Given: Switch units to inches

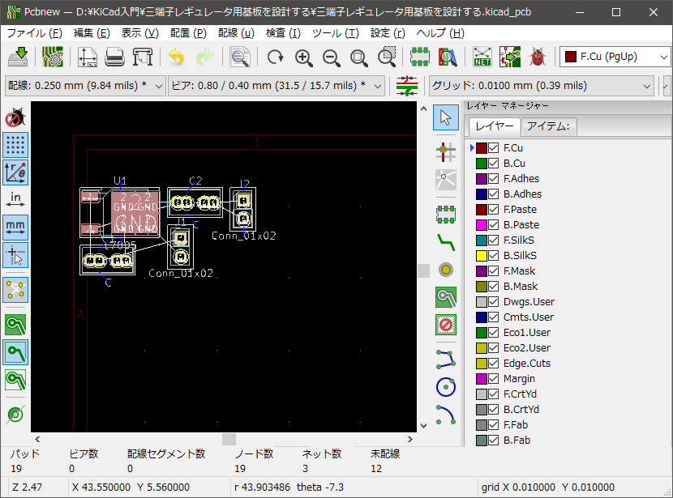Looking at the screenshot, I should tap(15, 198).
